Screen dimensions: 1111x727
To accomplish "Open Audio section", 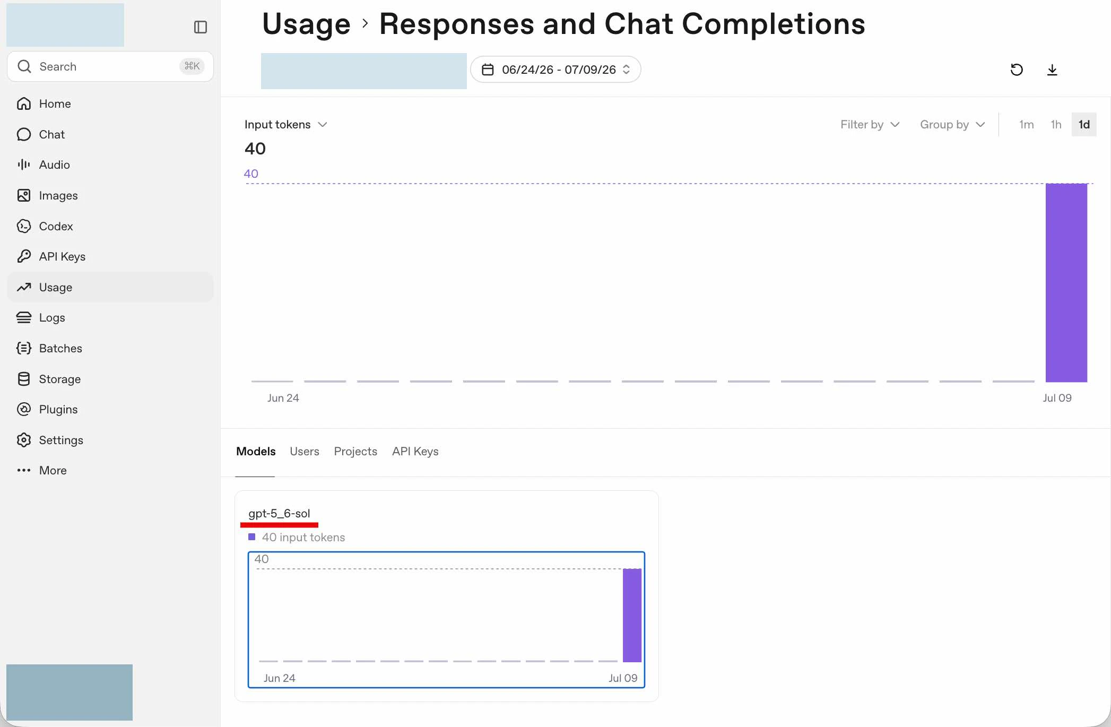I will (x=110, y=165).
